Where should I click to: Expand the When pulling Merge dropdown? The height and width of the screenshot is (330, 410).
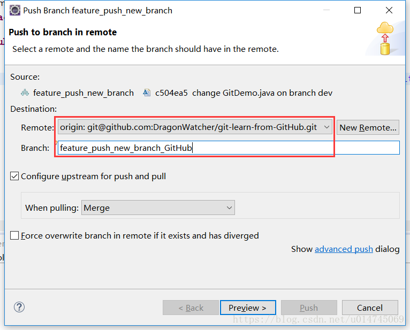pos(158,208)
